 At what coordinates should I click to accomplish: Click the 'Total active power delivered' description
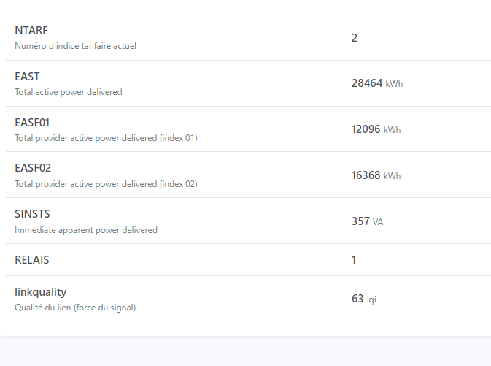[69, 92]
